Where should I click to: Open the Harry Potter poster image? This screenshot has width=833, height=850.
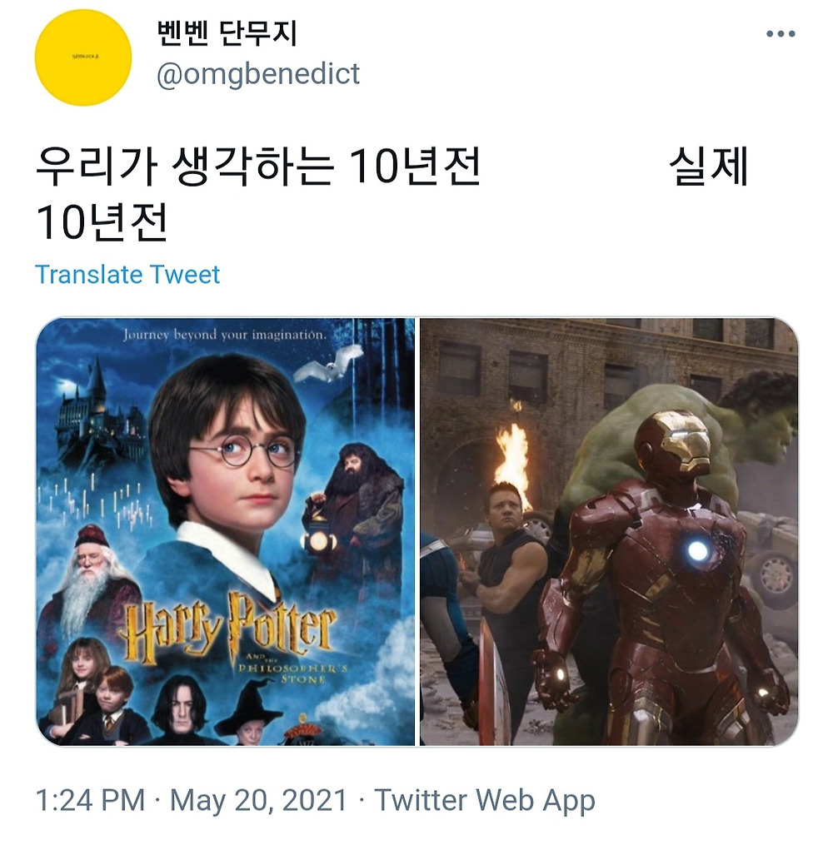click(226, 532)
